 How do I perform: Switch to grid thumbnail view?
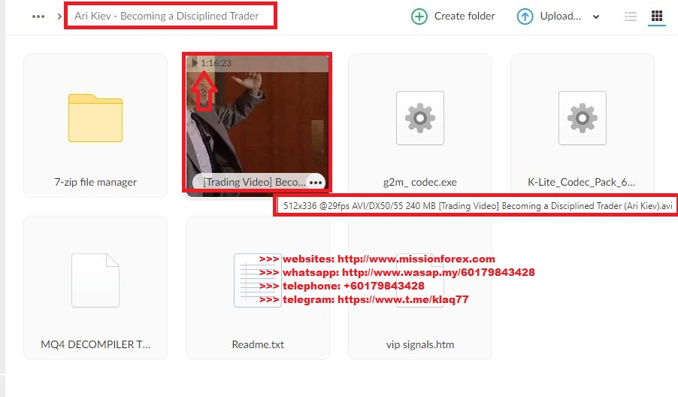657,17
